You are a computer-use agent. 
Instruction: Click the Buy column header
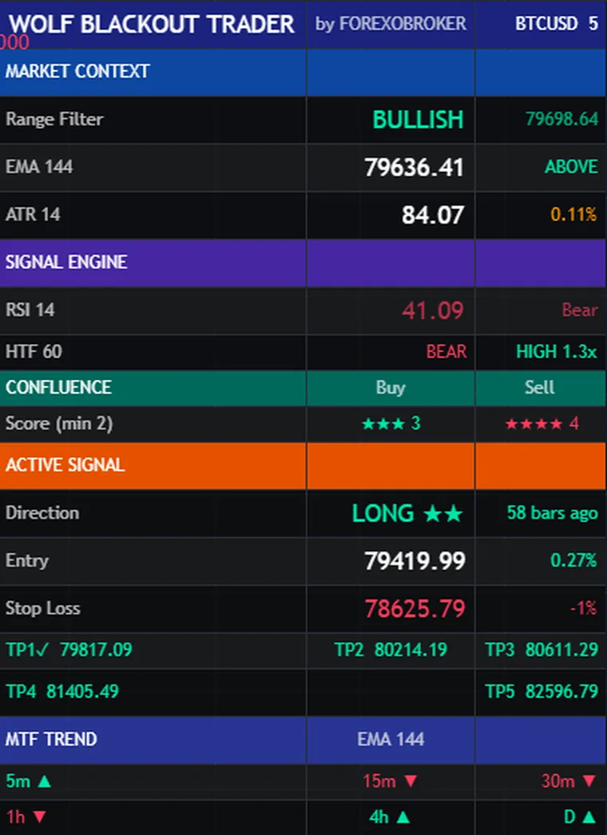(x=391, y=388)
